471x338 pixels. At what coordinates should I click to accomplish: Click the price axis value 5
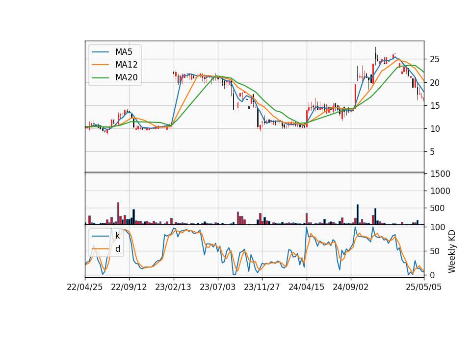click(432, 152)
